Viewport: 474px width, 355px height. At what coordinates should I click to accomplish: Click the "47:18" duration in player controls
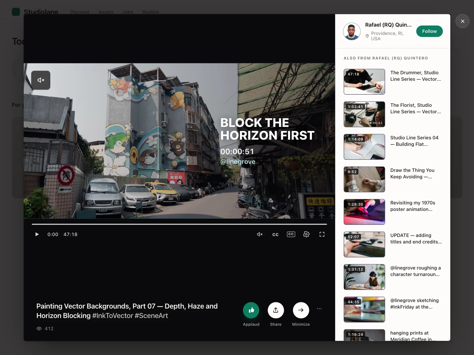click(71, 234)
